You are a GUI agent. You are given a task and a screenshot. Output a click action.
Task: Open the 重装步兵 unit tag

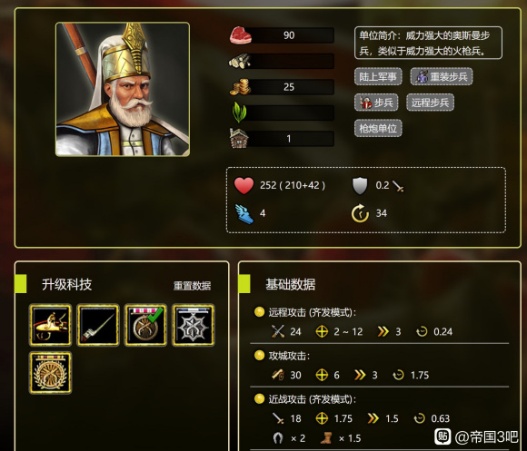(442, 77)
